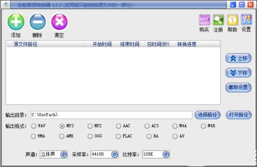This screenshot has width=257, height=167.
Task: Open clip settings (截取设置) button
Action: tap(238, 87)
